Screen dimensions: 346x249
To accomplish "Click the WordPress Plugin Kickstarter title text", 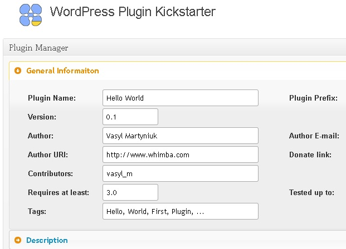I will pos(133,12).
